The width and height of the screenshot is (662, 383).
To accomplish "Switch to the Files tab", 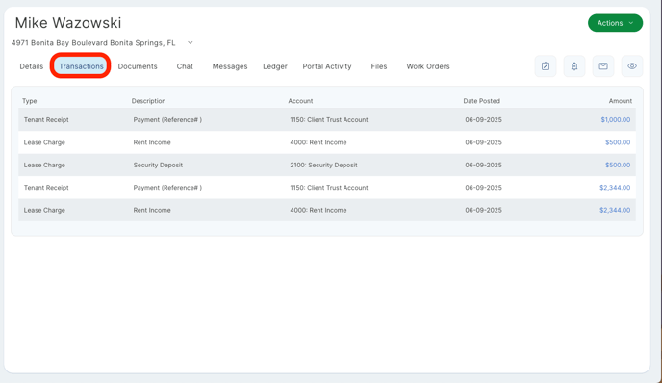I will pos(379,66).
